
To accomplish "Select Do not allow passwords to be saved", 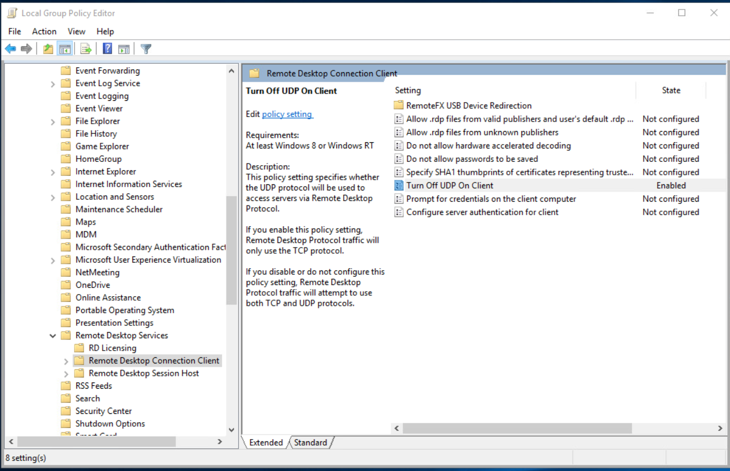I will pyautogui.click(x=472, y=159).
